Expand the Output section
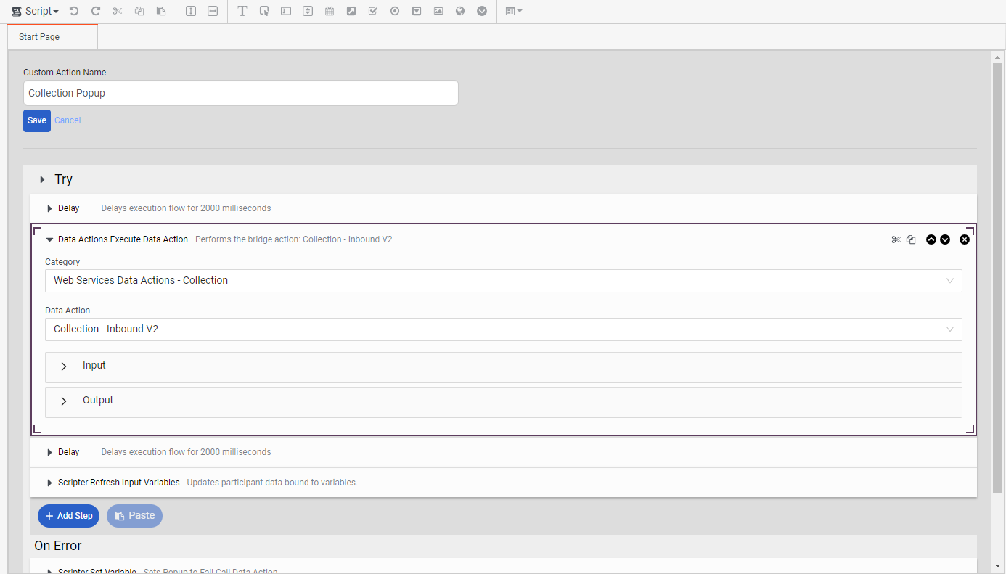Screen dimensions: 1006x574 [504, 402]
